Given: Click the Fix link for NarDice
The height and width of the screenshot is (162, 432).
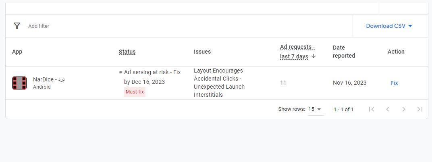Looking at the screenshot, I should (394, 83).
